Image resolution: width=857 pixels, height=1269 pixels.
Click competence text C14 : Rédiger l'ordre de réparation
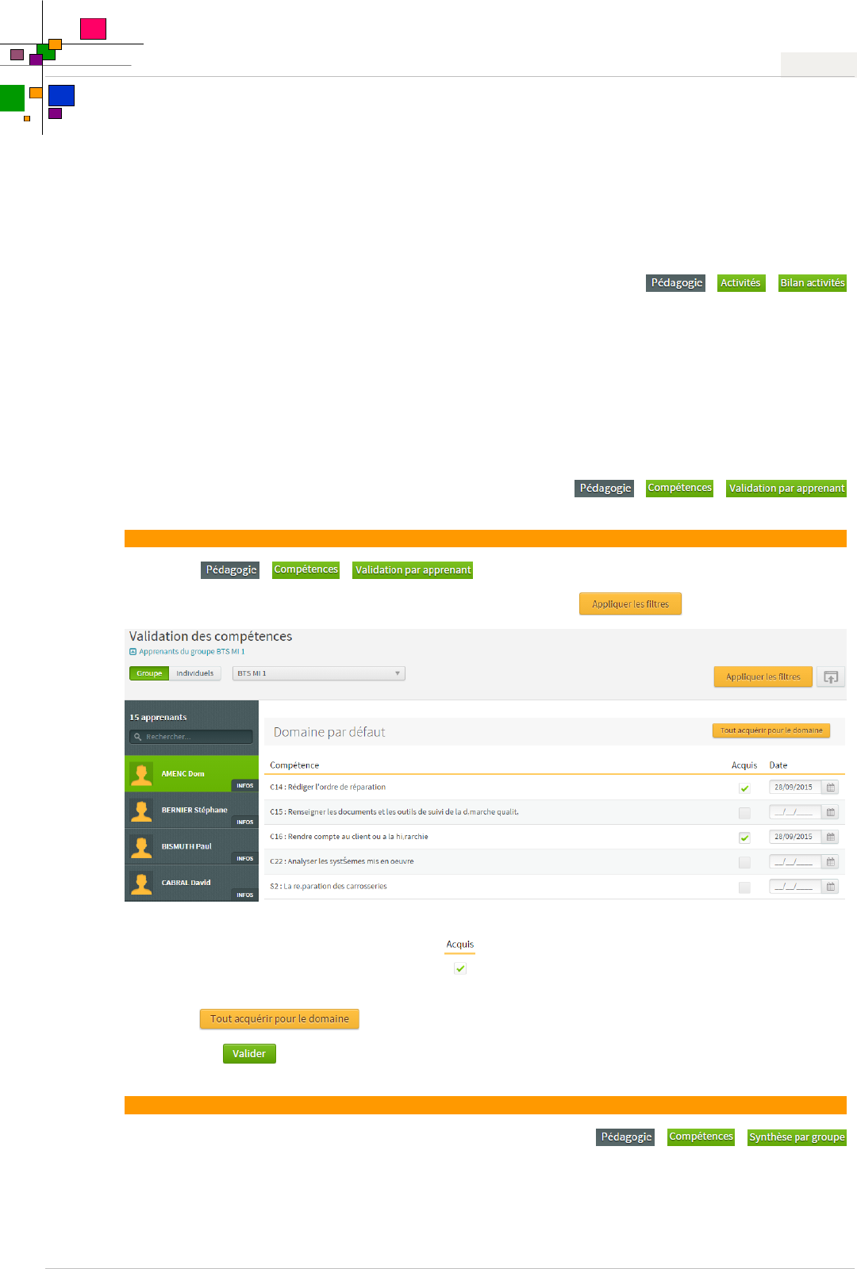[328, 788]
